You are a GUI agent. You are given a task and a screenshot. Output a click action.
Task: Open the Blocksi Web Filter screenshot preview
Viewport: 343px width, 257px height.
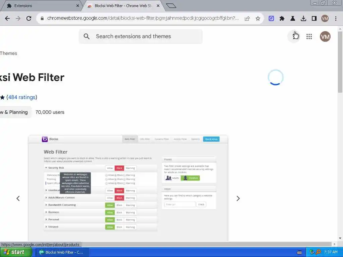pyautogui.click(x=128, y=188)
